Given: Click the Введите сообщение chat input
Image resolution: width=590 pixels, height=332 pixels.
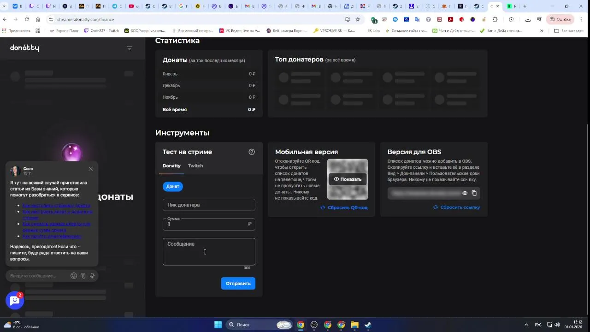Looking at the screenshot, I should [x=38, y=276].
